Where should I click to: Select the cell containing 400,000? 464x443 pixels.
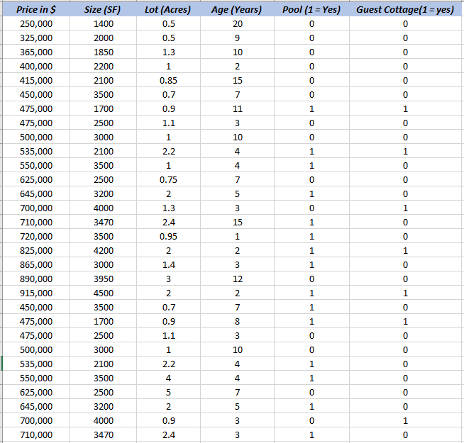click(x=36, y=66)
